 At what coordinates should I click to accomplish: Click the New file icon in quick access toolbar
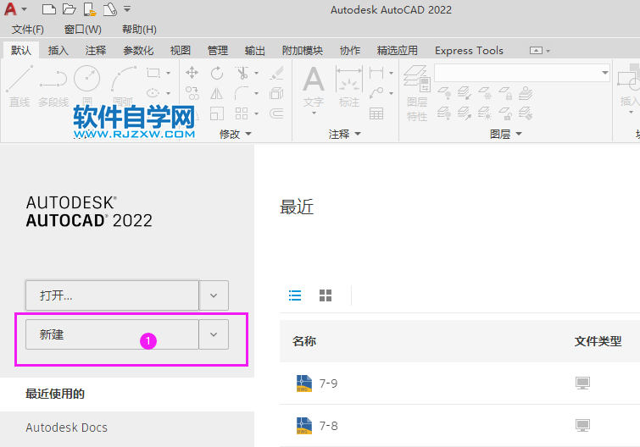point(49,9)
